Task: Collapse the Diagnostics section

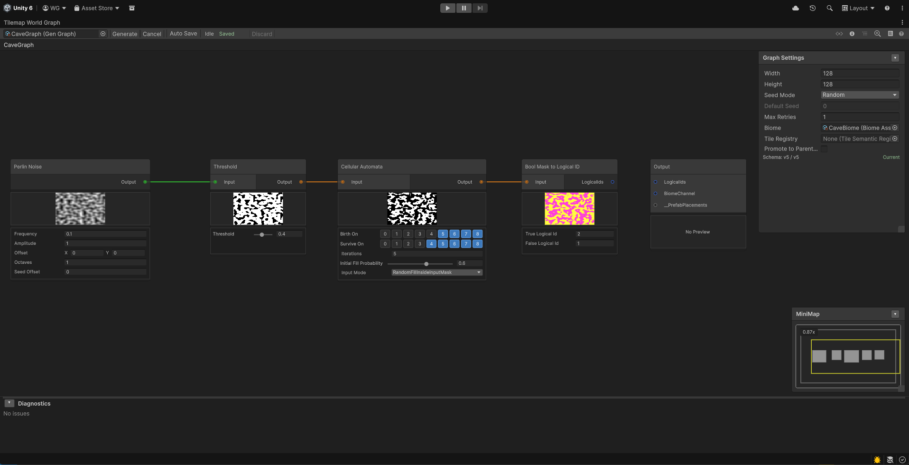Action: [9, 403]
